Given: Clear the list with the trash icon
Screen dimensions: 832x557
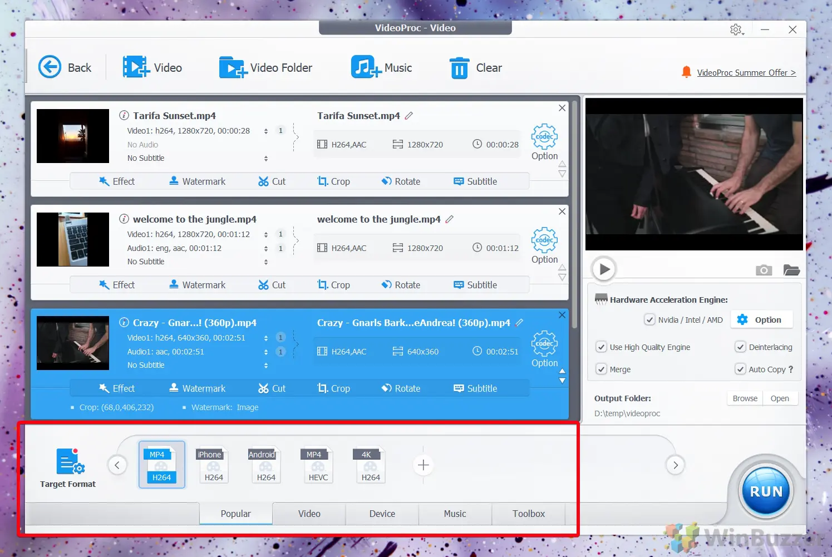Looking at the screenshot, I should 459,68.
